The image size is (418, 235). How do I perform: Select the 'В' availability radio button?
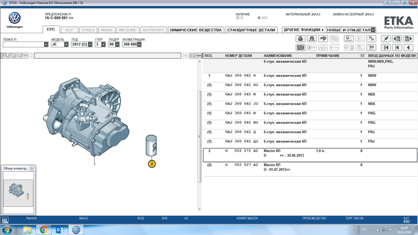tap(238, 18)
